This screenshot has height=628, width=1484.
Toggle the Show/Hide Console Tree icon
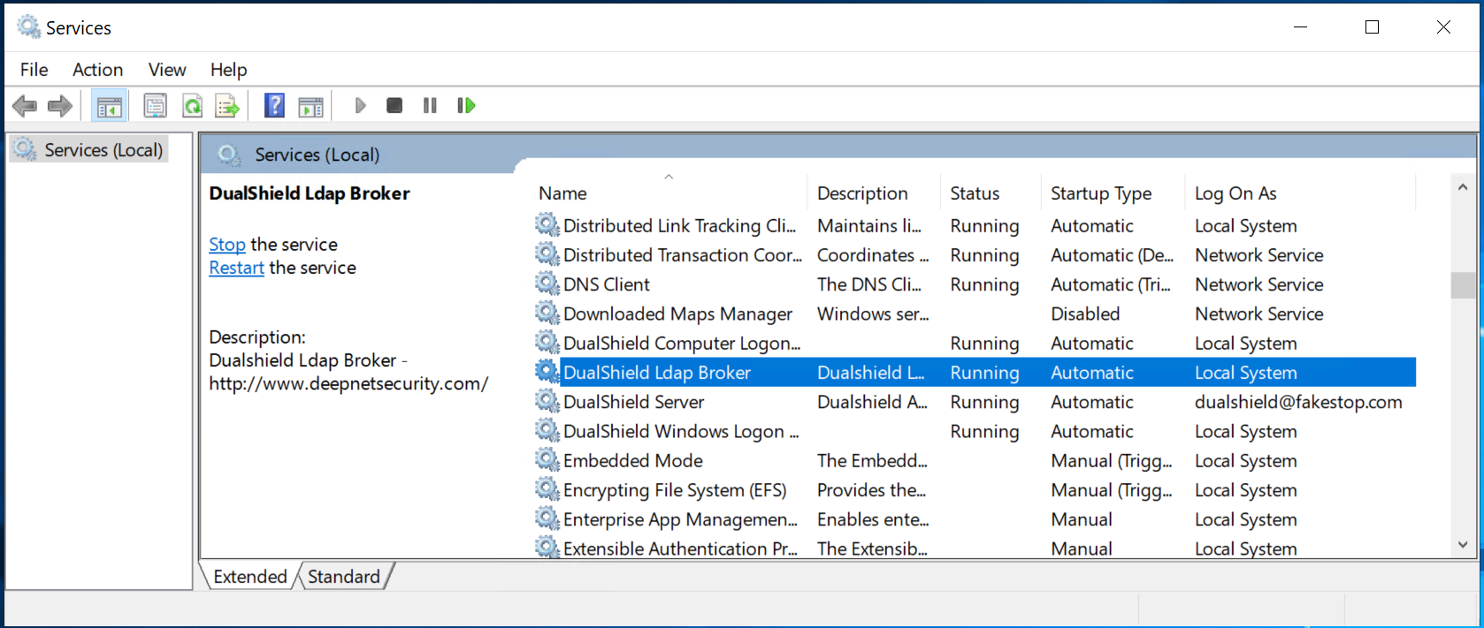110,106
